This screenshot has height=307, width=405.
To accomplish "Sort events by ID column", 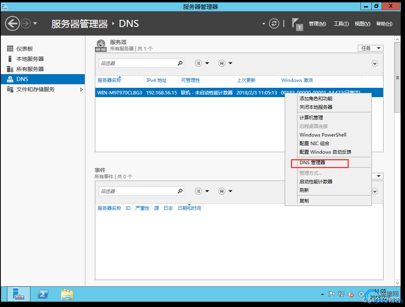I will tap(128, 208).
